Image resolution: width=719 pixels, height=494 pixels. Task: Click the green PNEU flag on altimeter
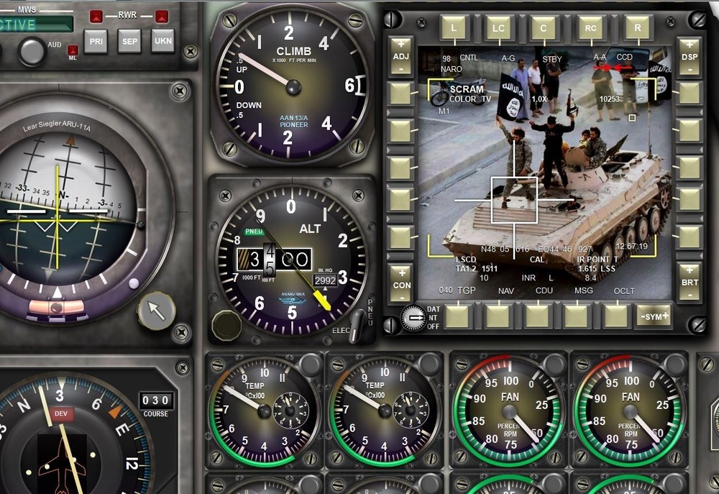[254, 231]
